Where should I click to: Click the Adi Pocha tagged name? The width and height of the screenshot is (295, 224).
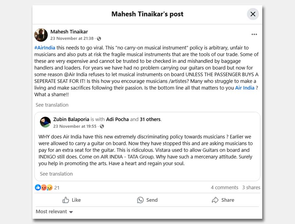[x=117, y=119]
